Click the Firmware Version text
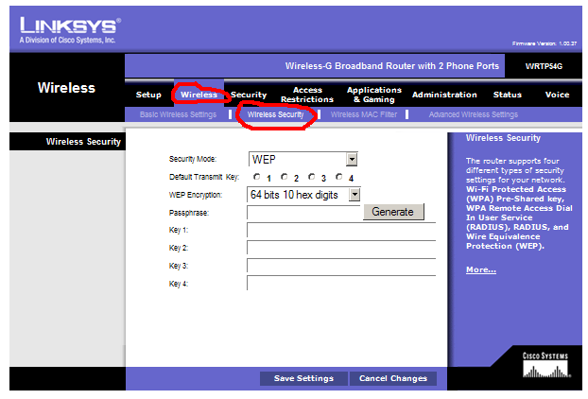588x399 pixels. [x=545, y=43]
